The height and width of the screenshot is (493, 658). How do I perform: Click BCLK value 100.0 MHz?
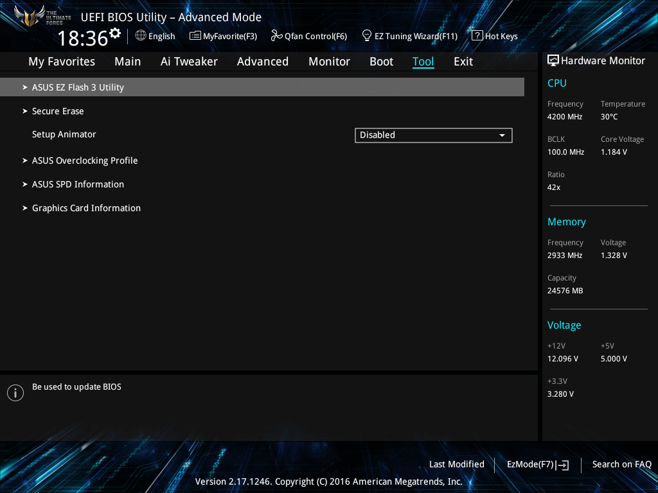tap(565, 151)
